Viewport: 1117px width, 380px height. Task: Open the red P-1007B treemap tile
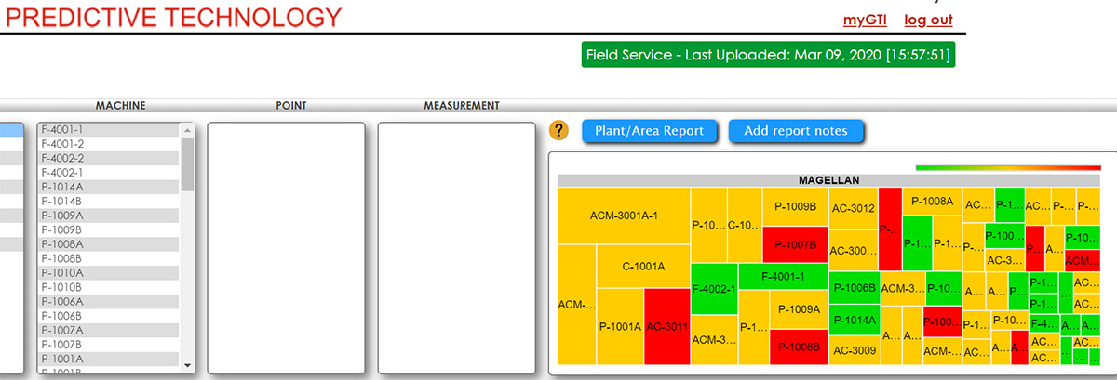coord(795,245)
